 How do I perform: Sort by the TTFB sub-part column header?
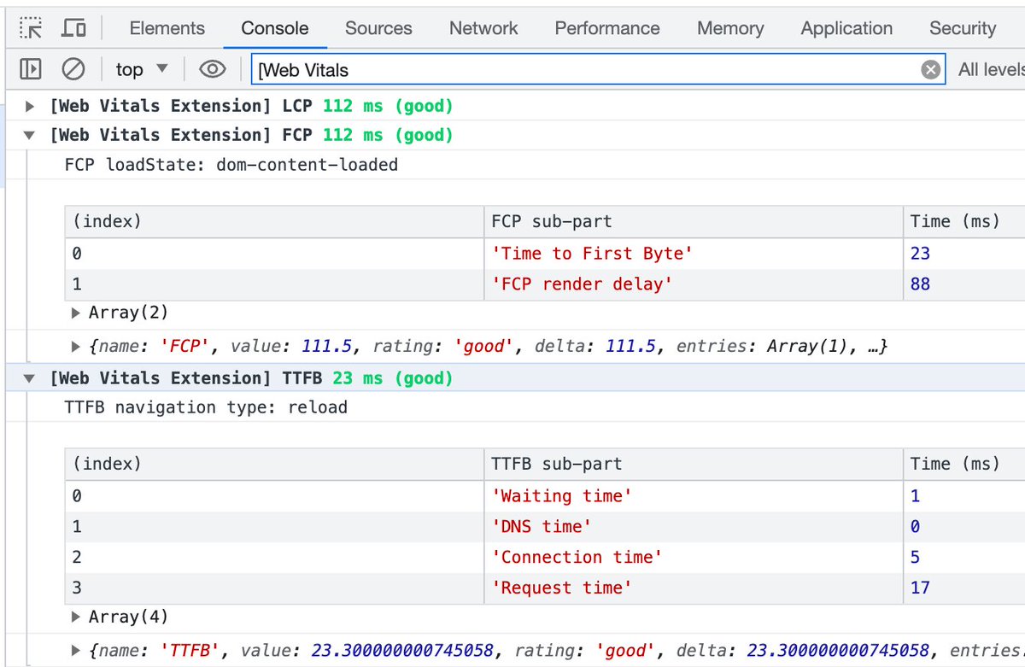(693, 465)
